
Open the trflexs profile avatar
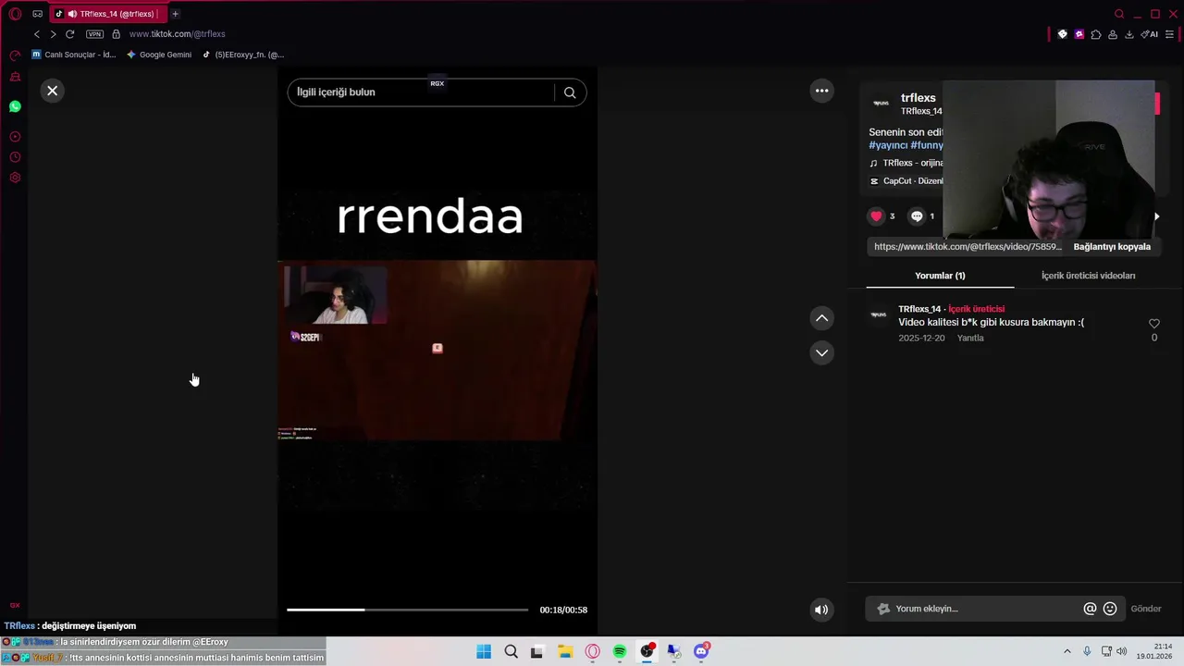881,104
